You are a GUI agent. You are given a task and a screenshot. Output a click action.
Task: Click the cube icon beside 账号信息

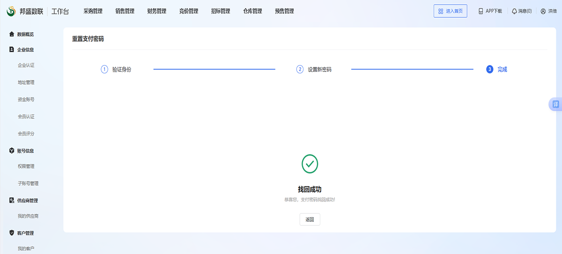pos(12,151)
